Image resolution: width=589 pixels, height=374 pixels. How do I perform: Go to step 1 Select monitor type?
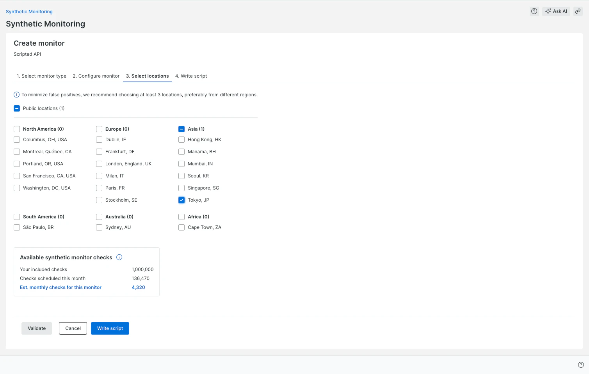click(41, 76)
